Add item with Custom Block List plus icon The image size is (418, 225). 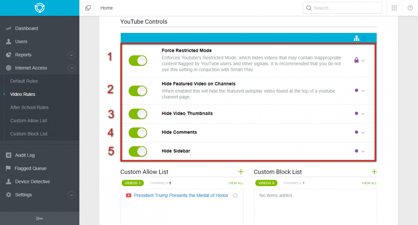(374, 172)
